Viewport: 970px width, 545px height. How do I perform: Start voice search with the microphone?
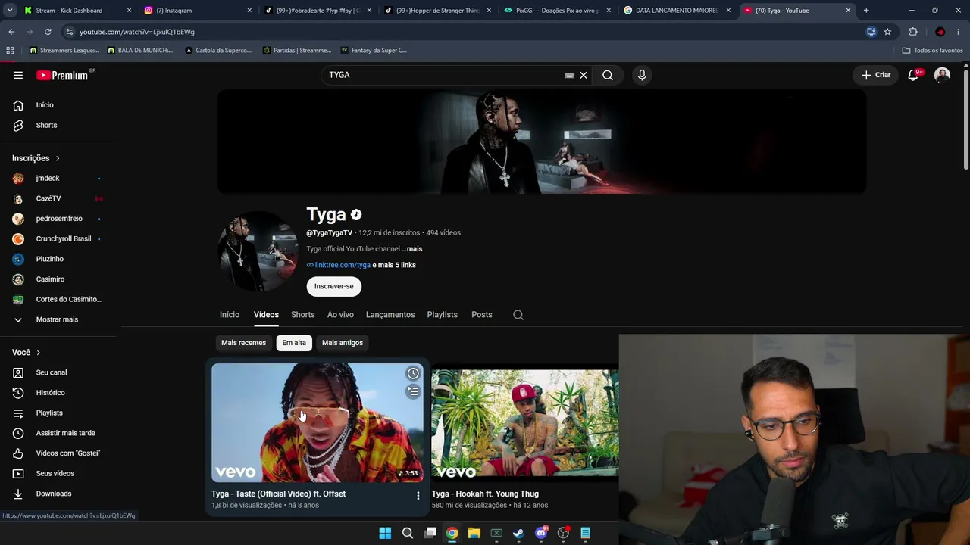coord(642,75)
